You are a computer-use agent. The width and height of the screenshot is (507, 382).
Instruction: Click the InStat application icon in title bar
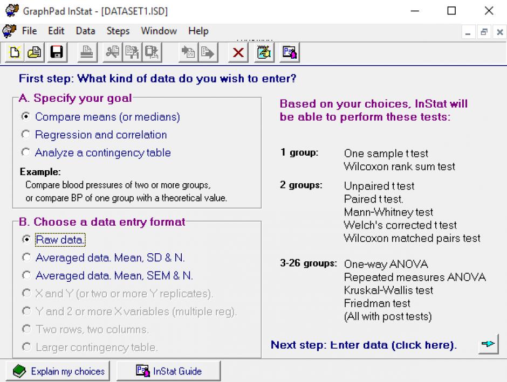12,11
